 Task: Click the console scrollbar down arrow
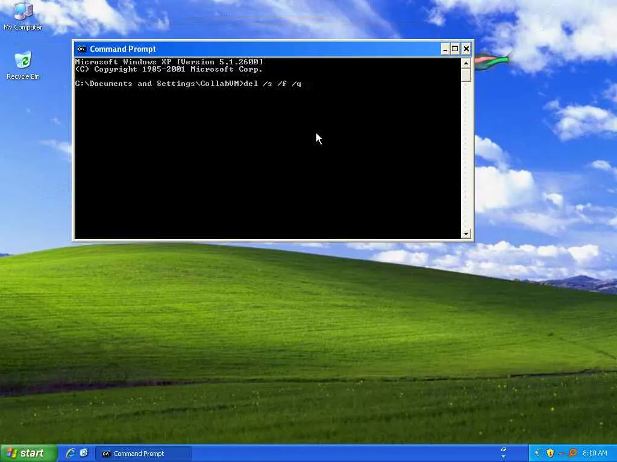click(x=466, y=234)
